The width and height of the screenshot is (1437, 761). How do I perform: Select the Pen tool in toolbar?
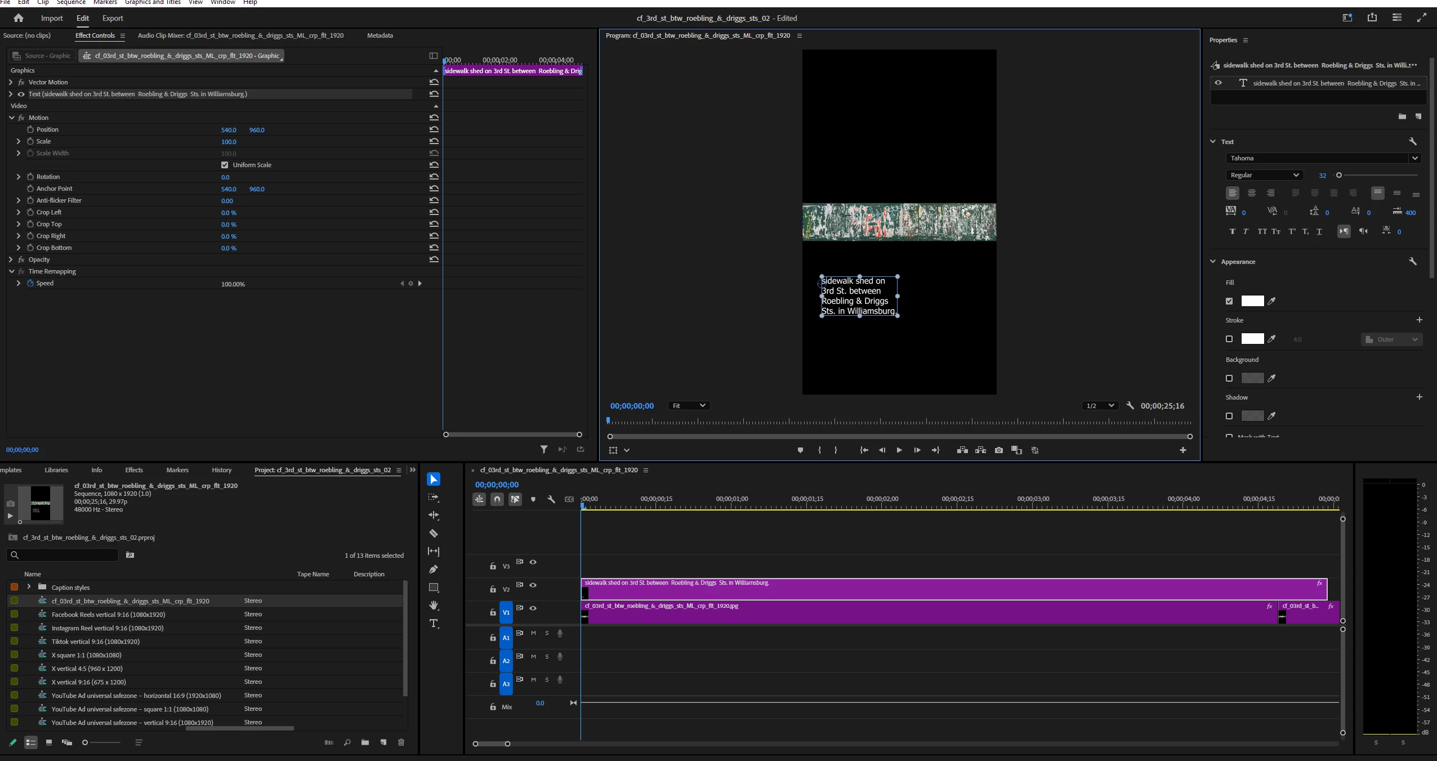click(x=434, y=570)
